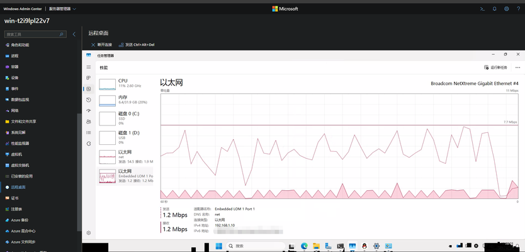
Task: Open the Windows Start button in remote taskbar
Action: click(218, 246)
